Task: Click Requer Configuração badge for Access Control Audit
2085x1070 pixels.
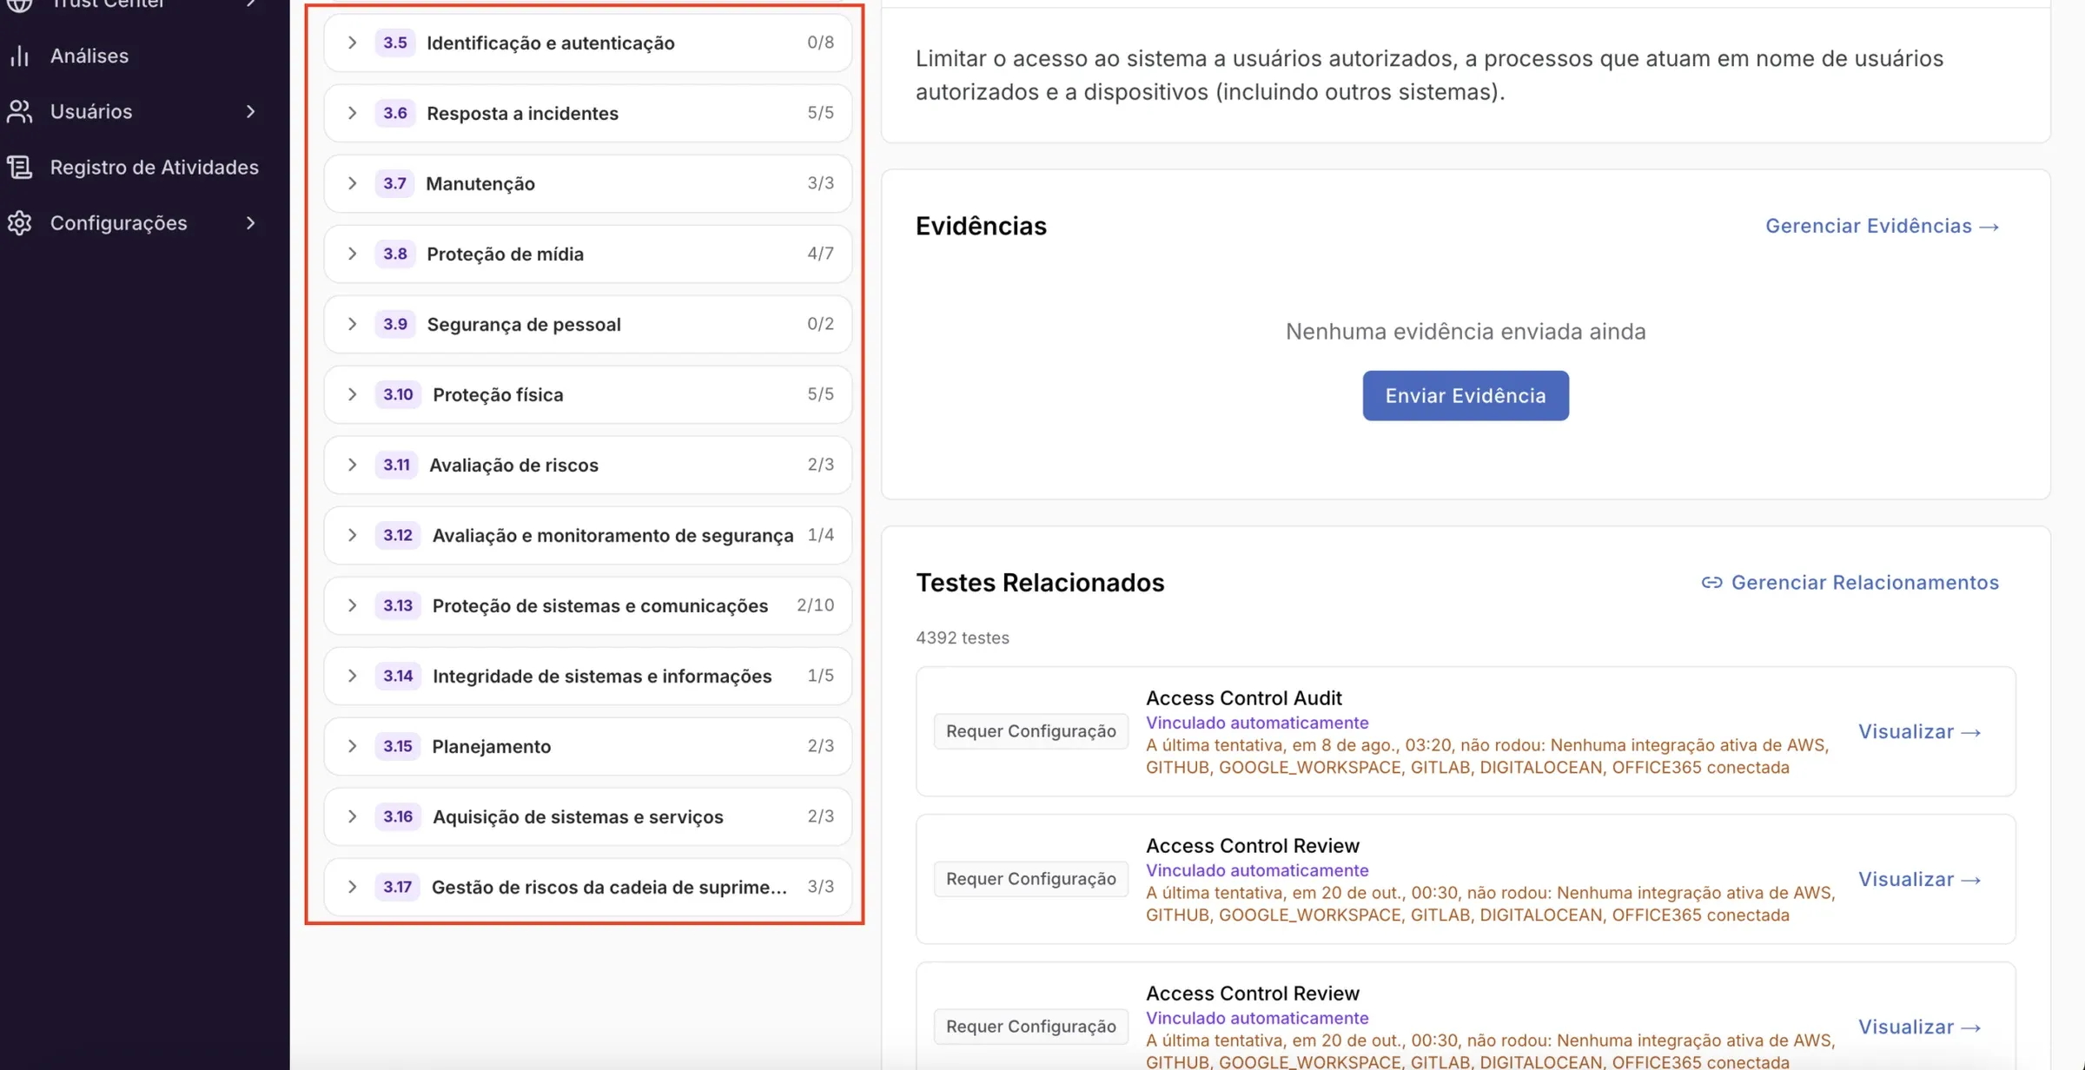Action: click(1031, 731)
